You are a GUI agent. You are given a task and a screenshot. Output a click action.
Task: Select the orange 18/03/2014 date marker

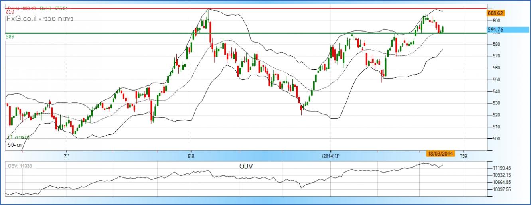(x=440, y=154)
